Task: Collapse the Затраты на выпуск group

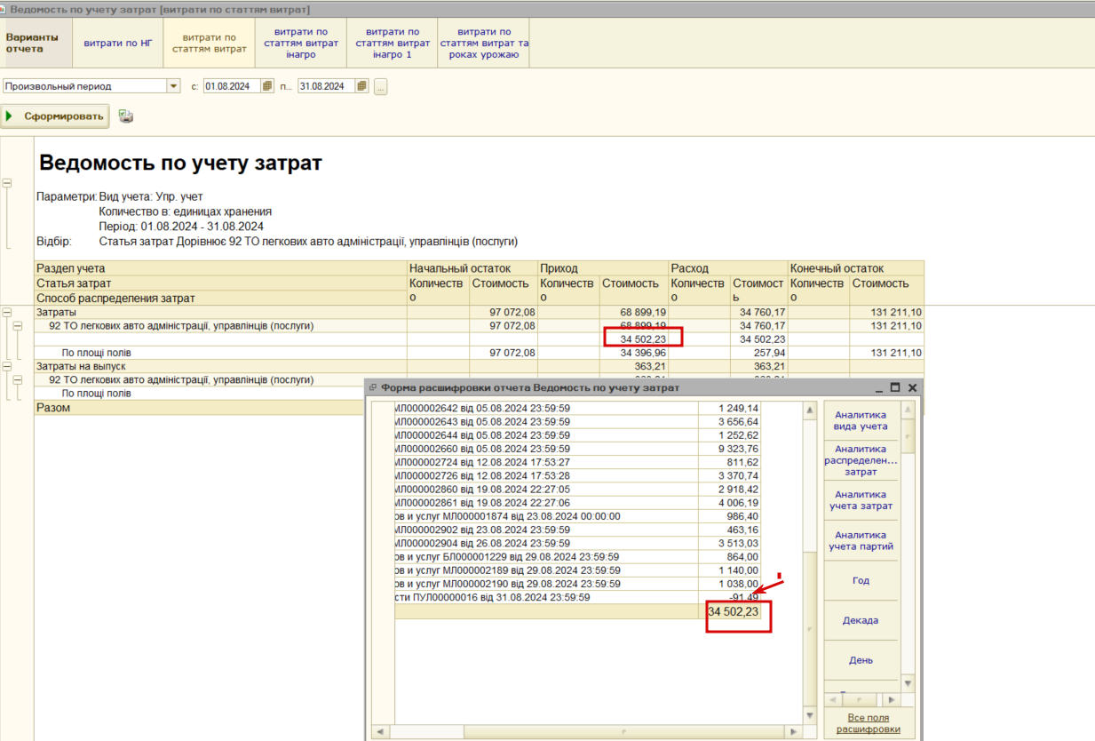Action: [7, 366]
